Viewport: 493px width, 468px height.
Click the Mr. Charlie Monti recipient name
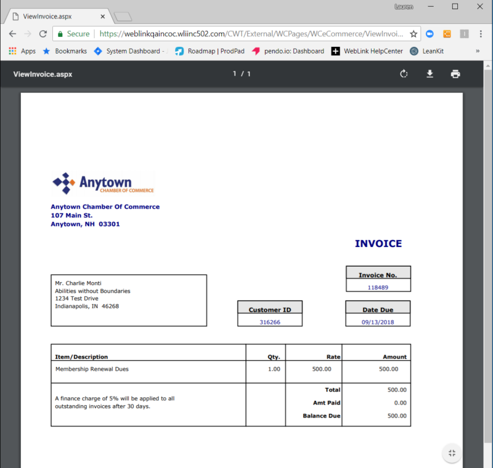[78, 283]
